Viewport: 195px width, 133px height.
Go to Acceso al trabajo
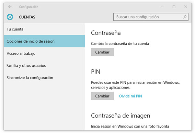pyautogui.click(x=44, y=53)
